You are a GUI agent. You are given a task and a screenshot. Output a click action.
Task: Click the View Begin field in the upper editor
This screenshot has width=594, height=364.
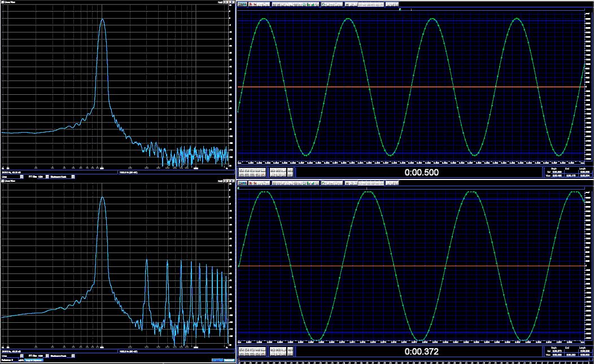click(x=557, y=176)
